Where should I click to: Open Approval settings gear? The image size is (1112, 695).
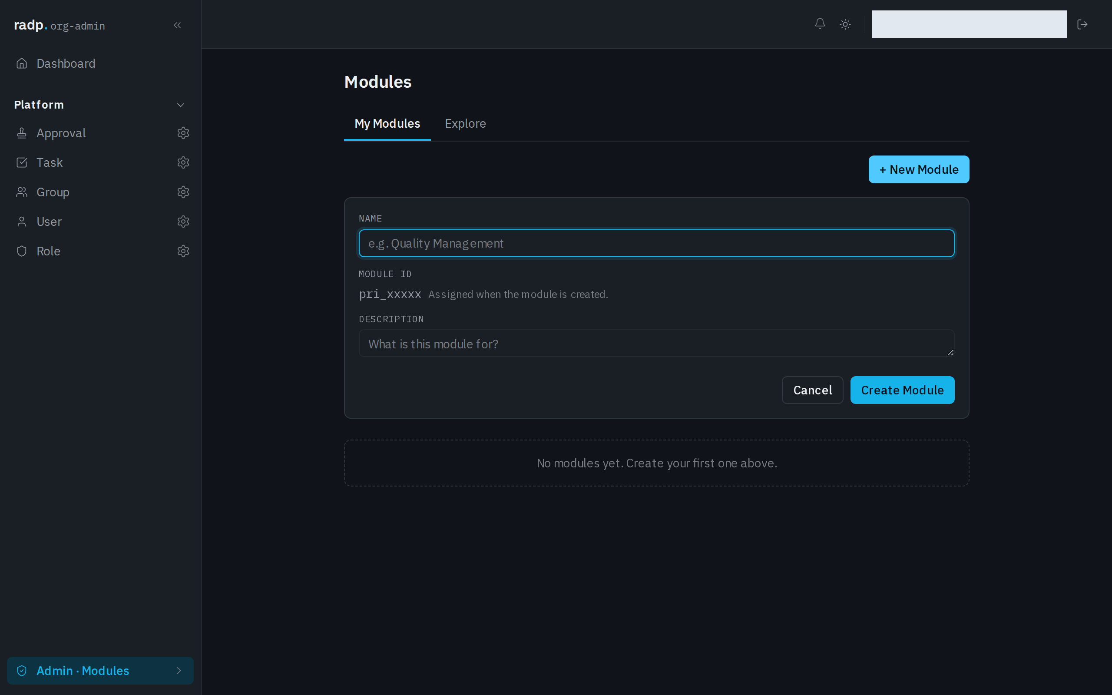(183, 133)
